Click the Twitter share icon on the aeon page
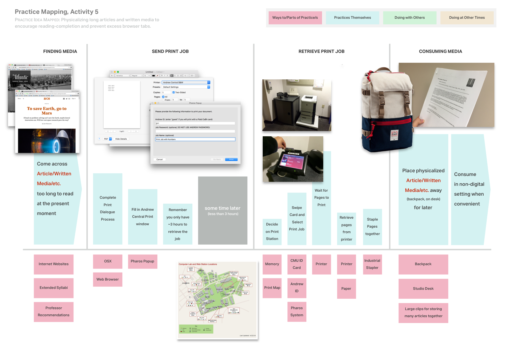Image resolution: width=507 pixels, height=347 pixels. pos(67,99)
